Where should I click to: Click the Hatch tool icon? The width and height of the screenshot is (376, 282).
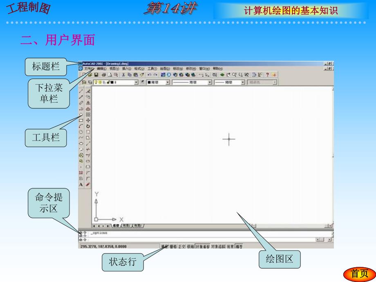[80, 172]
